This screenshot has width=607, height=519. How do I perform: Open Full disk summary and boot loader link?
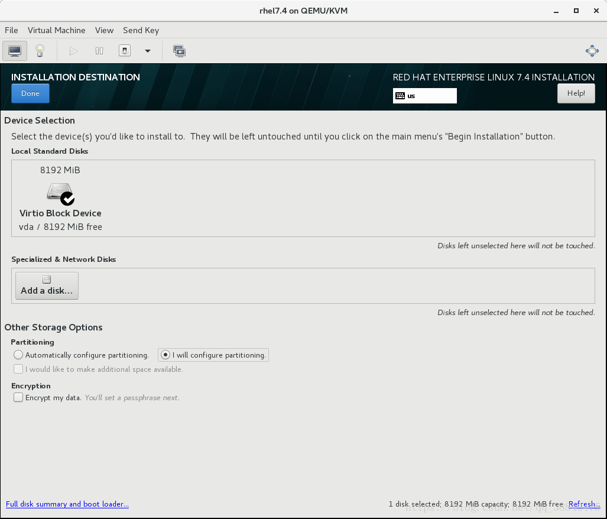coord(67,504)
